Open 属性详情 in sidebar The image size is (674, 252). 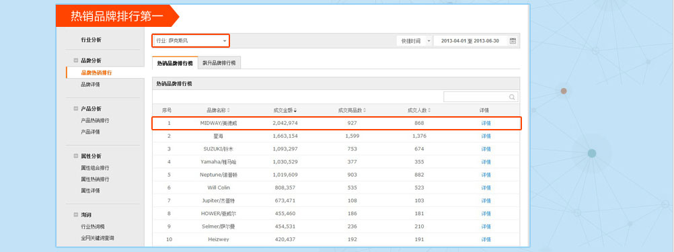click(91, 191)
